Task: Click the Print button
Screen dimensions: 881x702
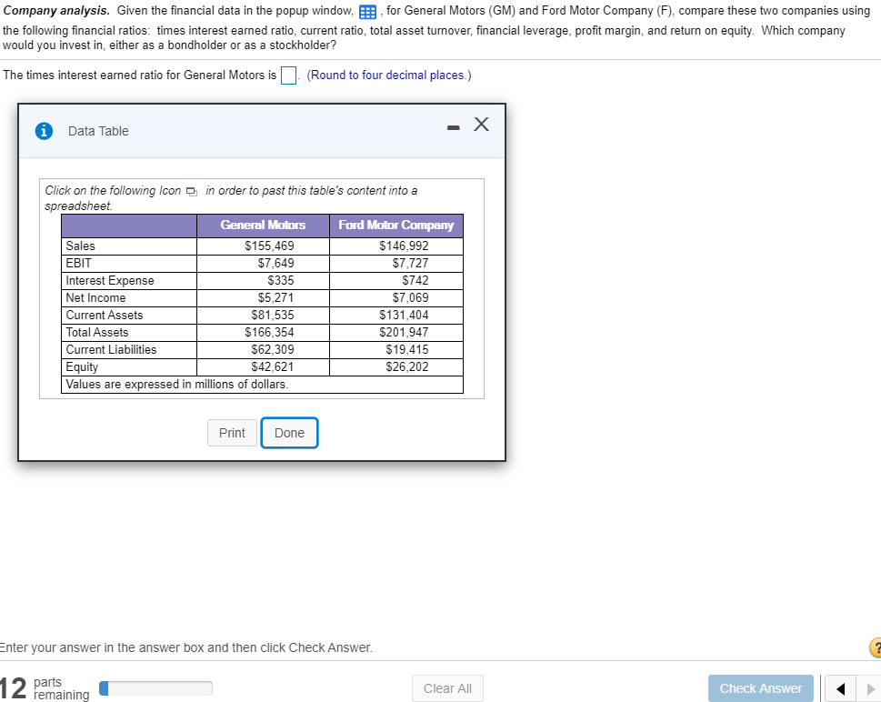Action: coord(231,433)
